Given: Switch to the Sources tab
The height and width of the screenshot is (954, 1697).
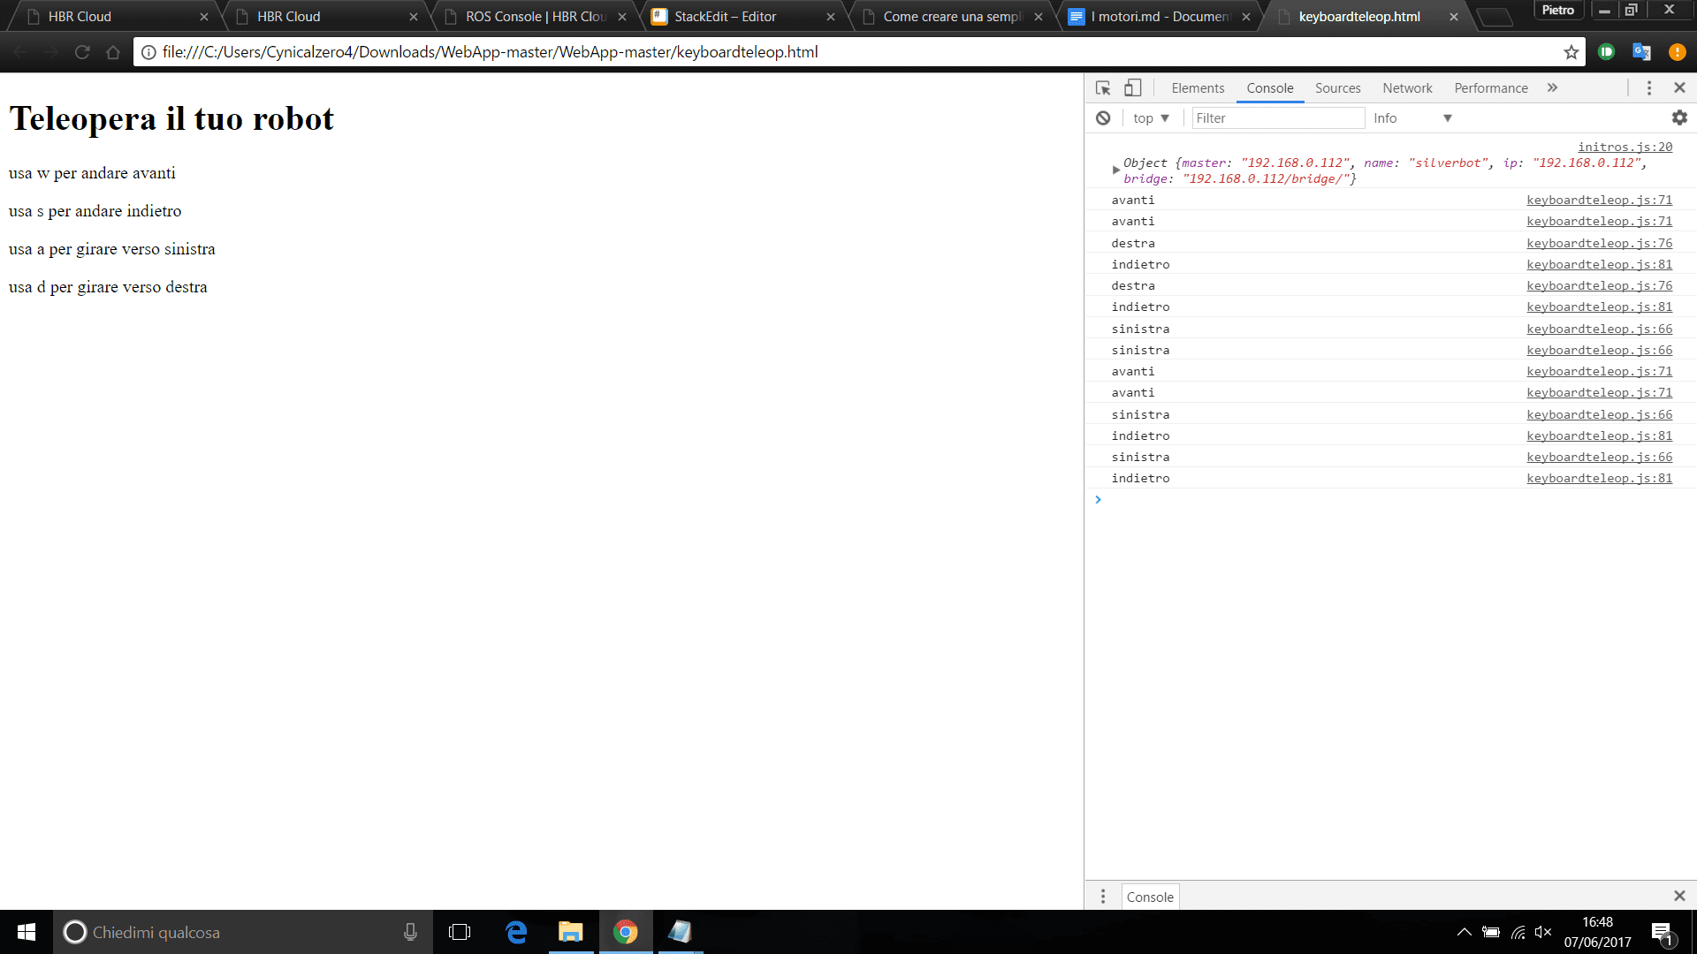Looking at the screenshot, I should click(x=1337, y=88).
